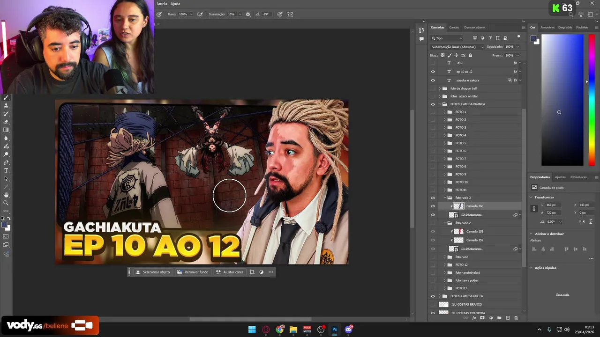This screenshot has height=337, width=600.
Task: Click the 'Ajustar cores' button
Action: click(230, 272)
